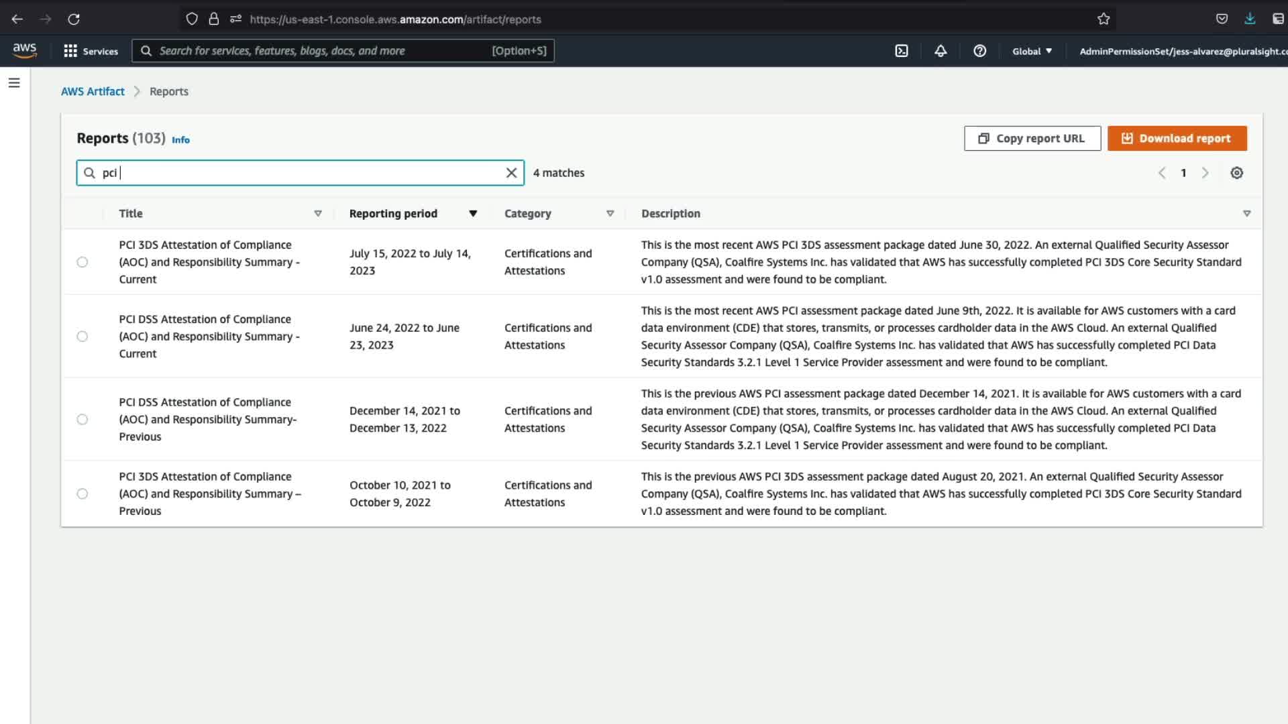
Task: Sort by Title column arrow
Action: tap(318, 214)
